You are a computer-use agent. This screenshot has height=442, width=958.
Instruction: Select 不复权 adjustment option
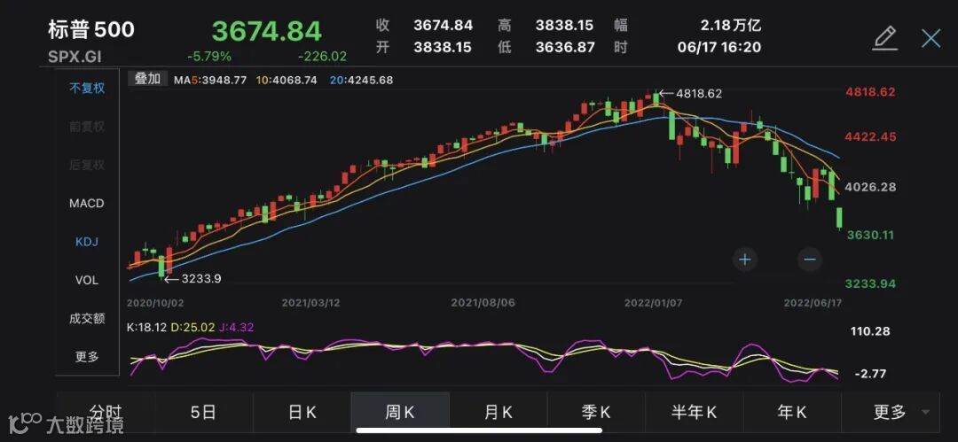(87, 88)
